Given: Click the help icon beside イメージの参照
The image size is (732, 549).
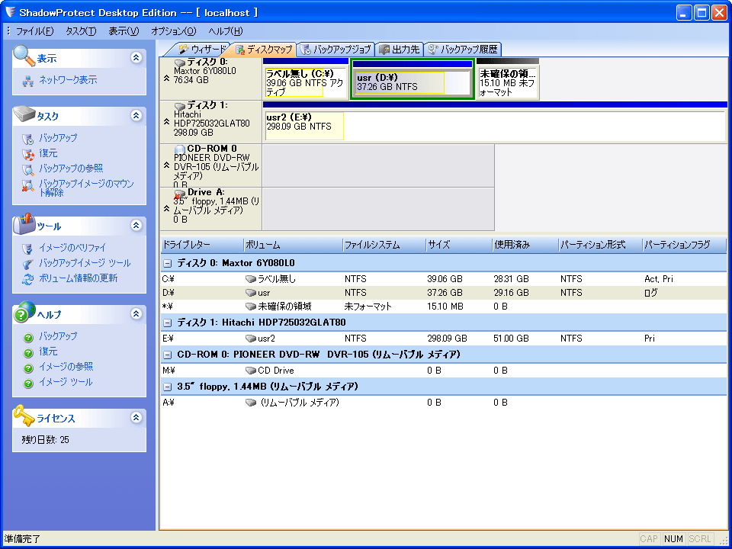Looking at the screenshot, I should (x=28, y=368).
